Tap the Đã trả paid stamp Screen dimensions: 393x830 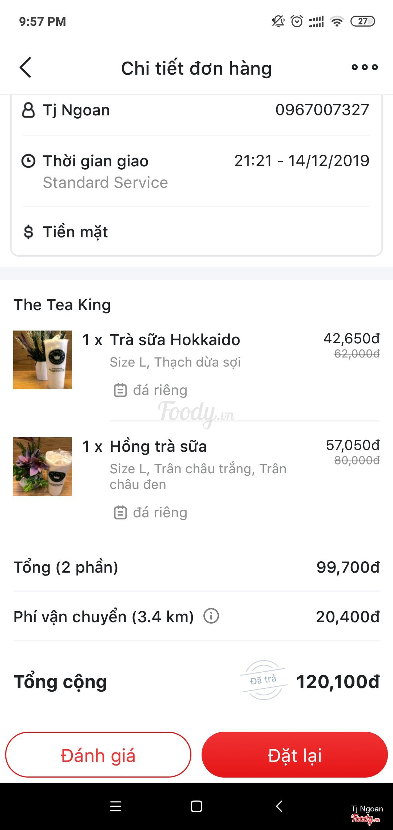pyautogui.click(x=263, y=680)
